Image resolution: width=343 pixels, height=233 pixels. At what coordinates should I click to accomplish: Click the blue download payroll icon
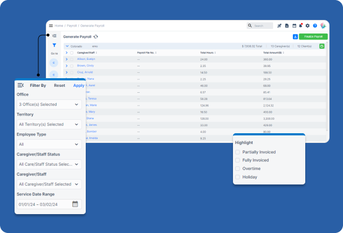point(295,37)
